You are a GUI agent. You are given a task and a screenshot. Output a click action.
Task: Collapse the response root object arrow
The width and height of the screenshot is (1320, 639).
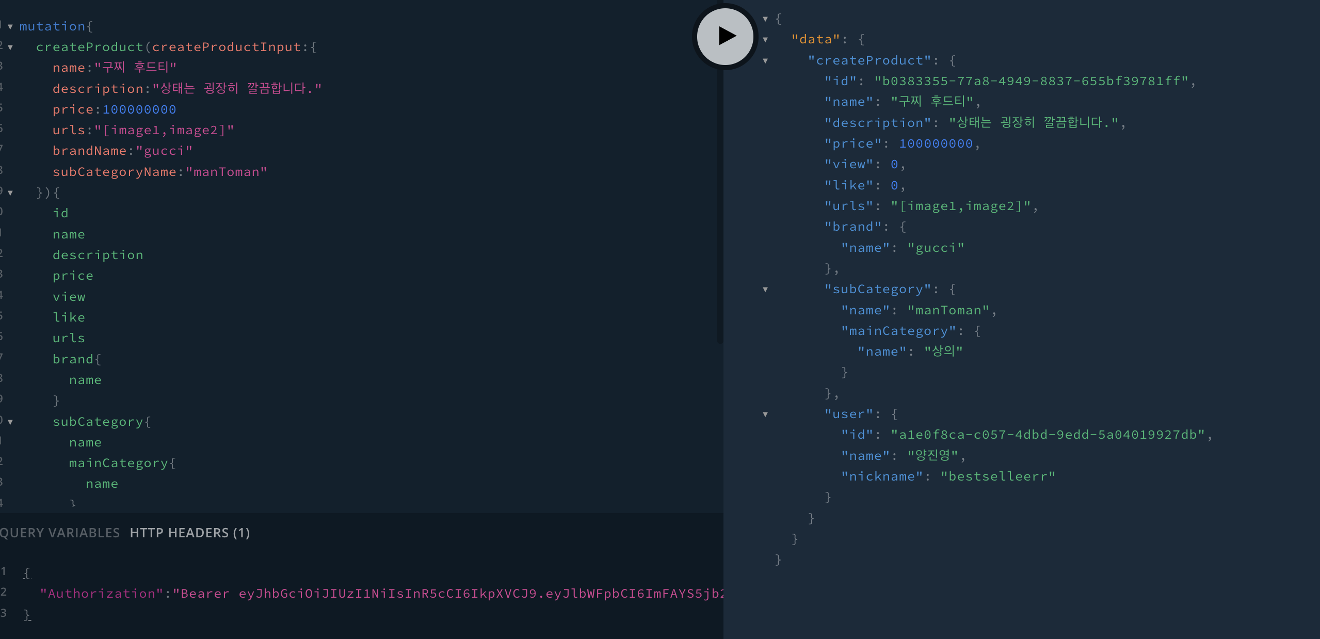click(x=765, y=19)
